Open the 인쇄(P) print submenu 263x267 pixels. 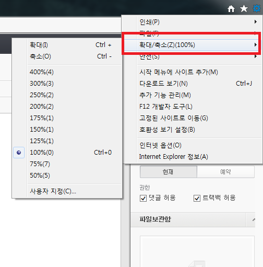point(192,22)
